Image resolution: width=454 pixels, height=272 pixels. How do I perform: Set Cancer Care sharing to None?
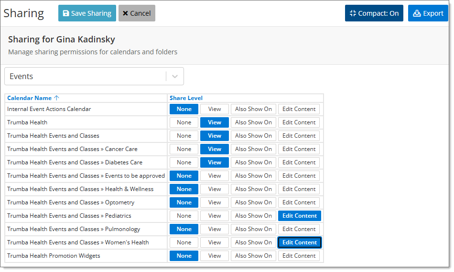coord(184,149)
